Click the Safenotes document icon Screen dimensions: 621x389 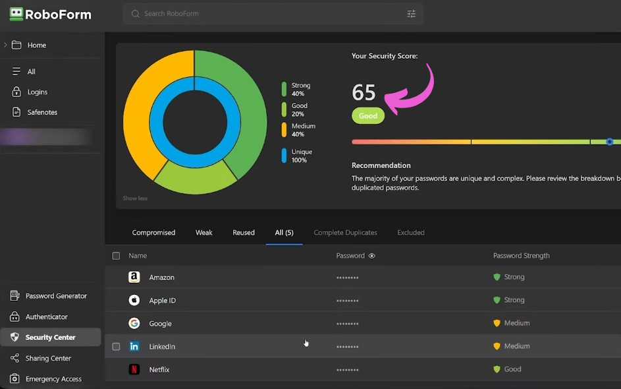[x=16, y=112]
